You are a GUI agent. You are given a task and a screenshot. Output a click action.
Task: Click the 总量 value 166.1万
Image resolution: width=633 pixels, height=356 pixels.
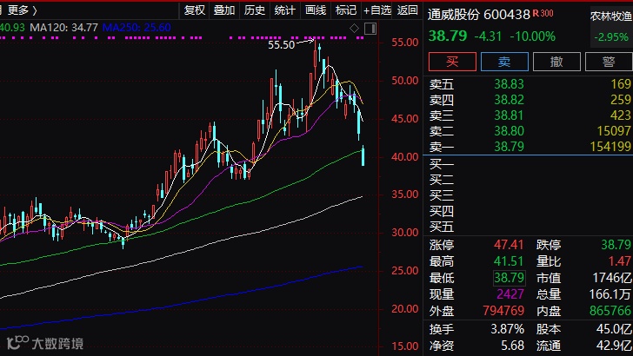click(610, 294)
